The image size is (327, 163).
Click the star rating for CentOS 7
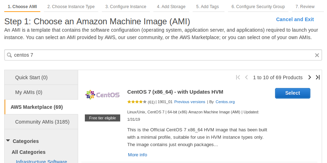tap(137, 102)
